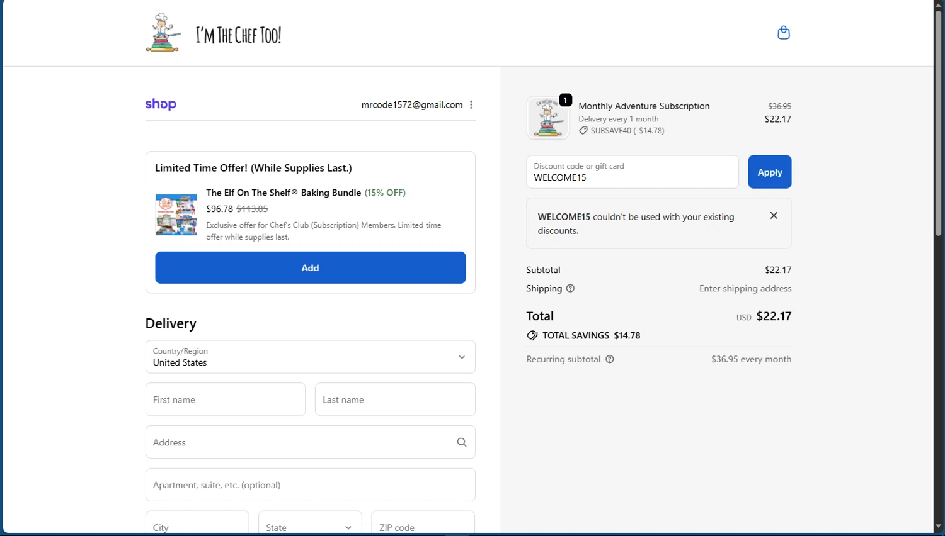Click the $36.95 every month text

pos(751,359)
